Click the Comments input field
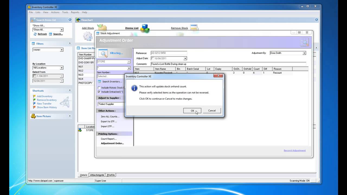The height and width of the screenshot is (195, 347). 228,64
